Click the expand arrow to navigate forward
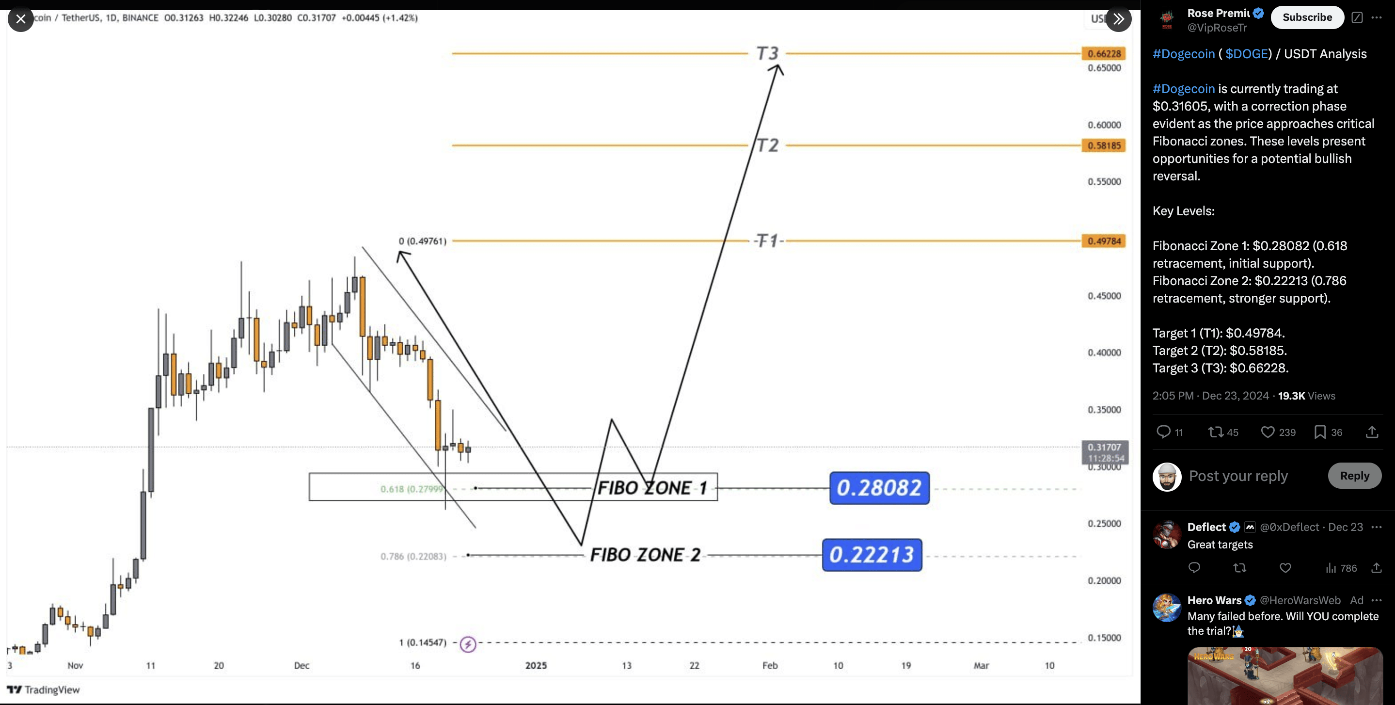 (1119, 18)
